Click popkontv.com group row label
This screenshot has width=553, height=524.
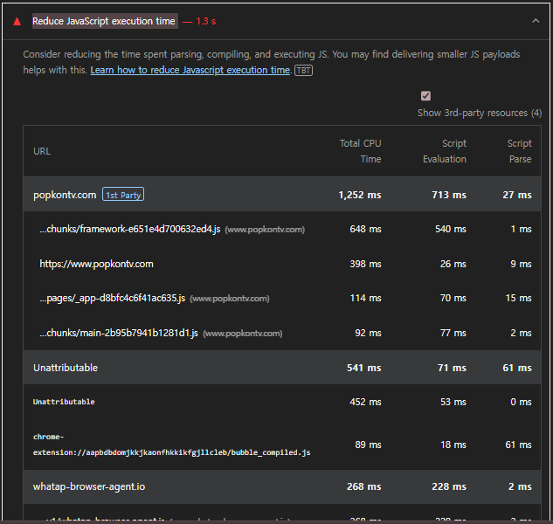click(65, 195)
